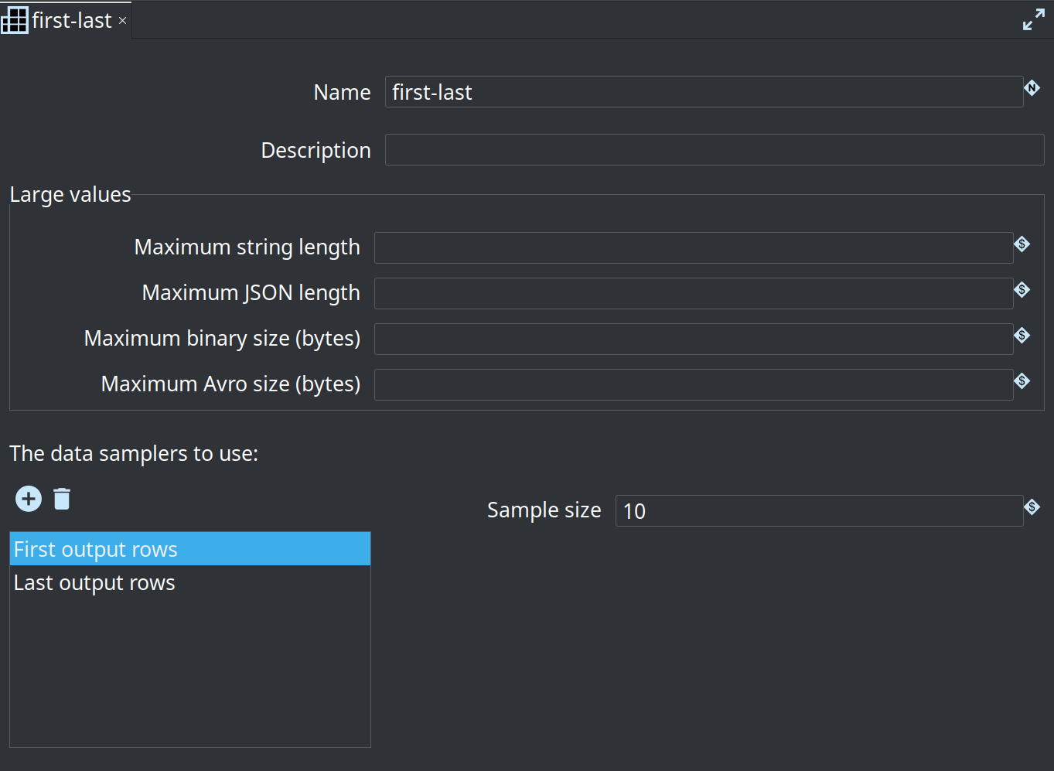Click the "Maximum Avro size (bytes)" label
1054x771 pixels.
230,384
